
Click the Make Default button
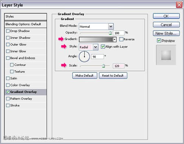coord(85,75)
